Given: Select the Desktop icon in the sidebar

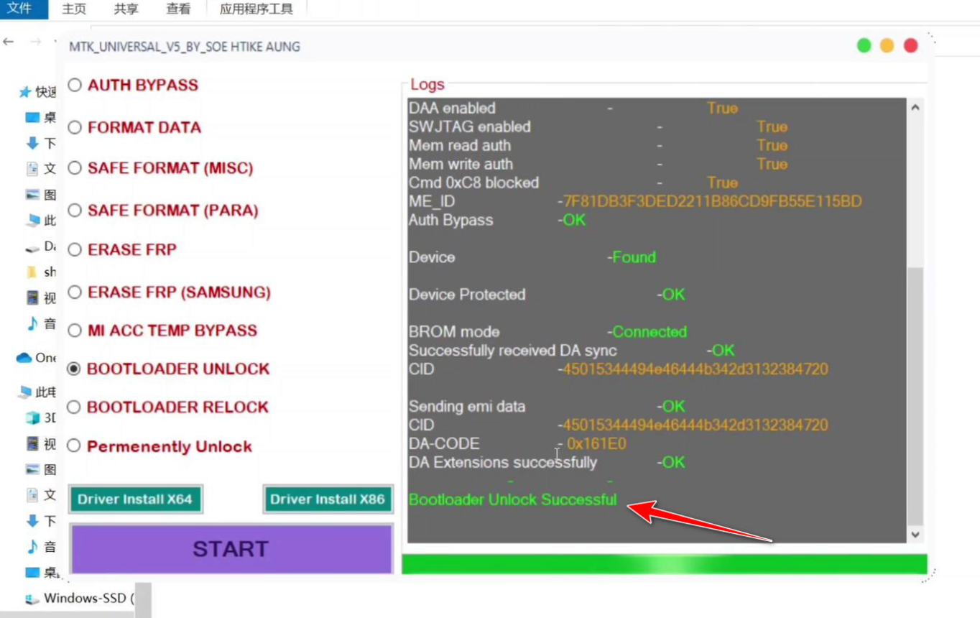Looking at the screenshot, I should click(x=32, y=117).
